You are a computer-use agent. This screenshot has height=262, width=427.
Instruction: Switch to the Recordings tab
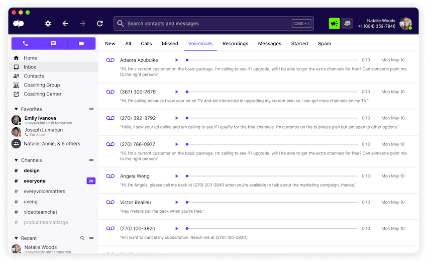235,44
